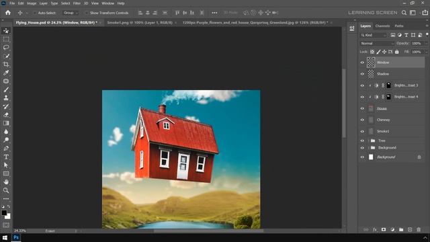The width and height of the screenshot is (430, 242).
Task: Enable Show Transform Controls checkbox
Action: (x=87, y=13)
